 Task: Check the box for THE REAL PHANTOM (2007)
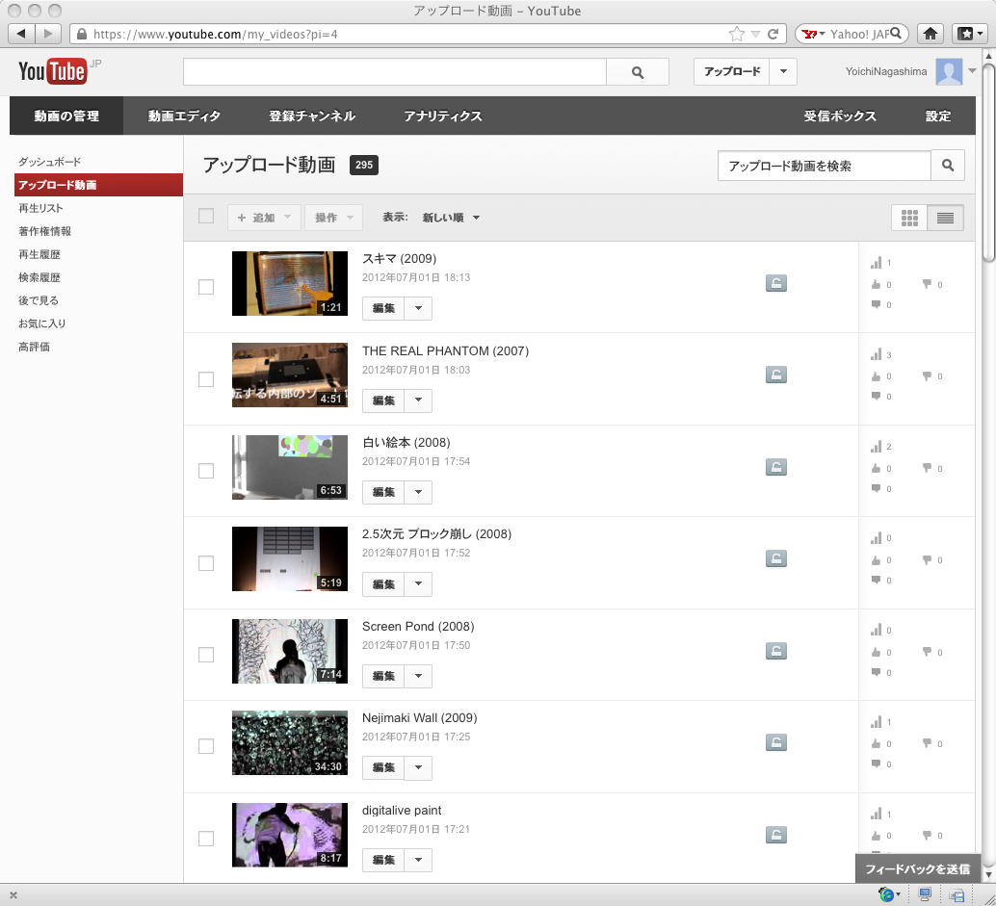tap(206, 379)
